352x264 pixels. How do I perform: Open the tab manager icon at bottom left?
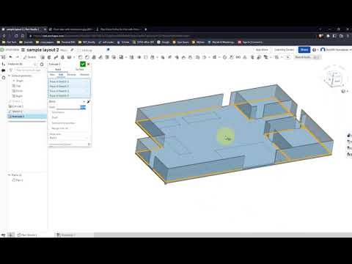tap(4, 235)
